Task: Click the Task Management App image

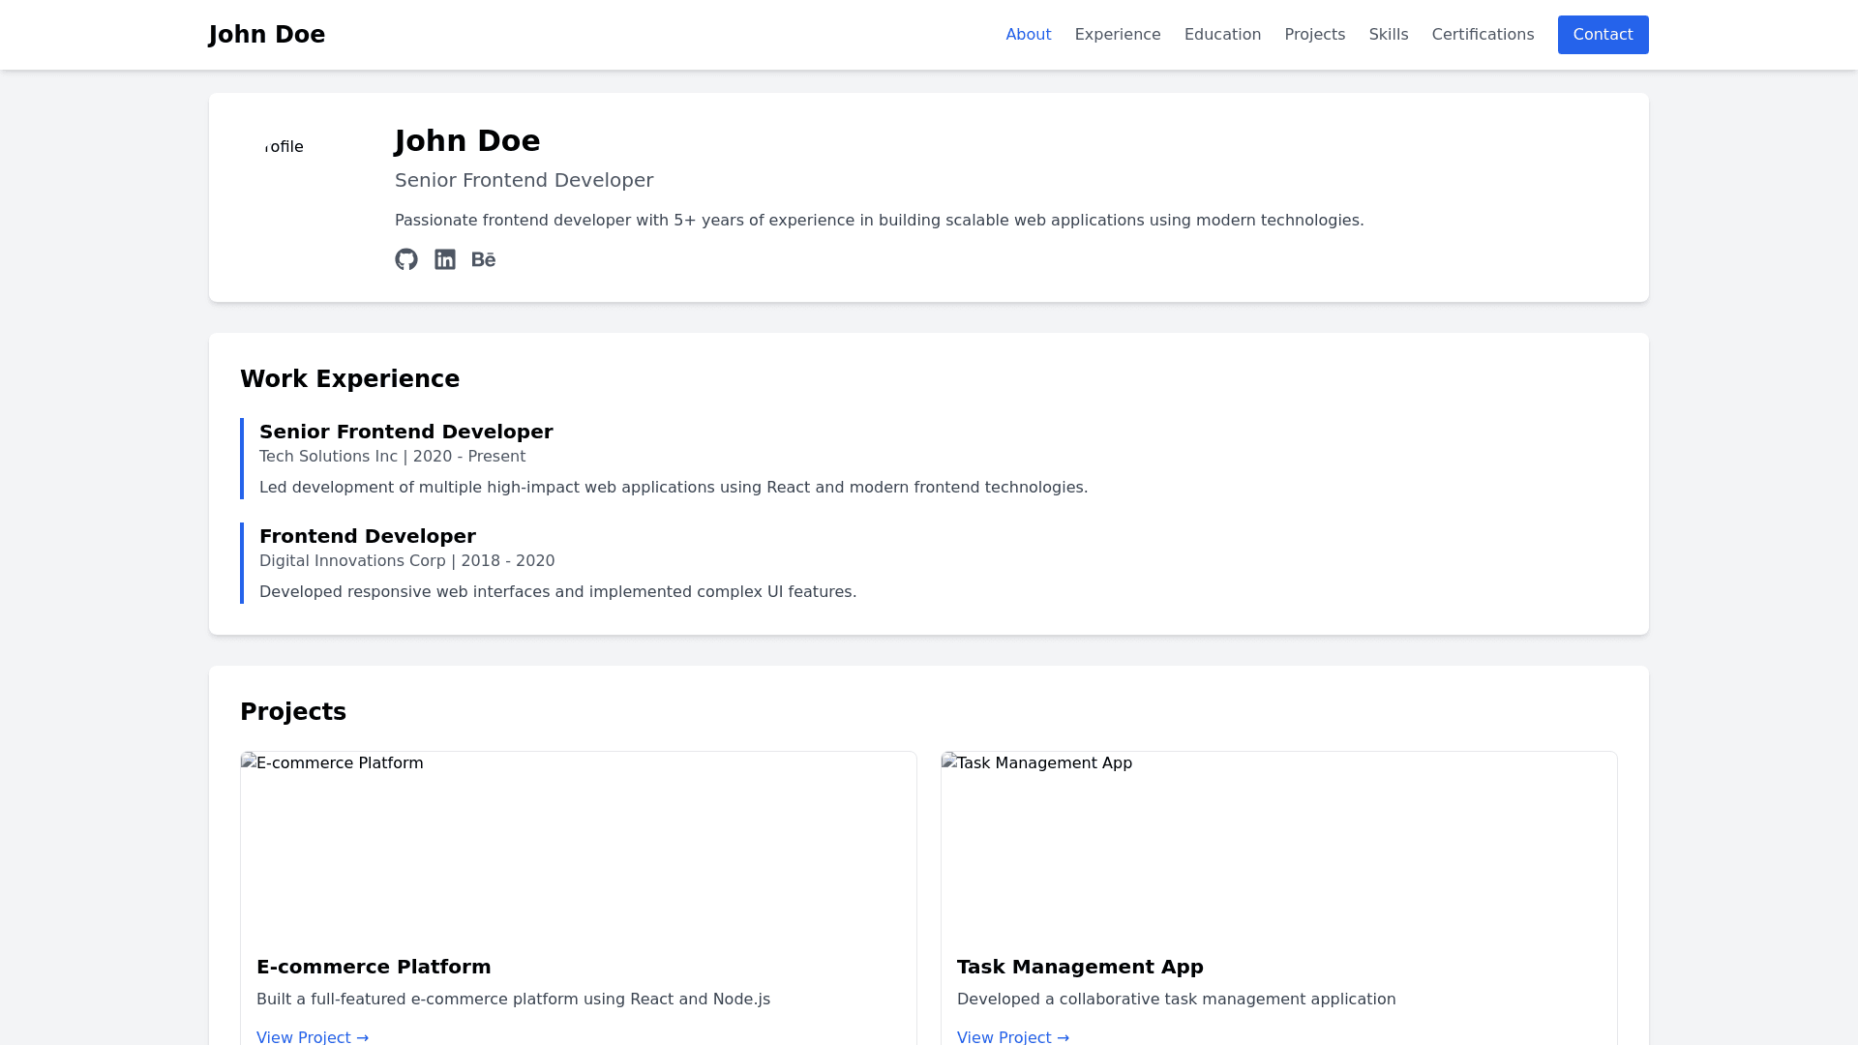Action: pyautogui.click(x=1278, y=844)
